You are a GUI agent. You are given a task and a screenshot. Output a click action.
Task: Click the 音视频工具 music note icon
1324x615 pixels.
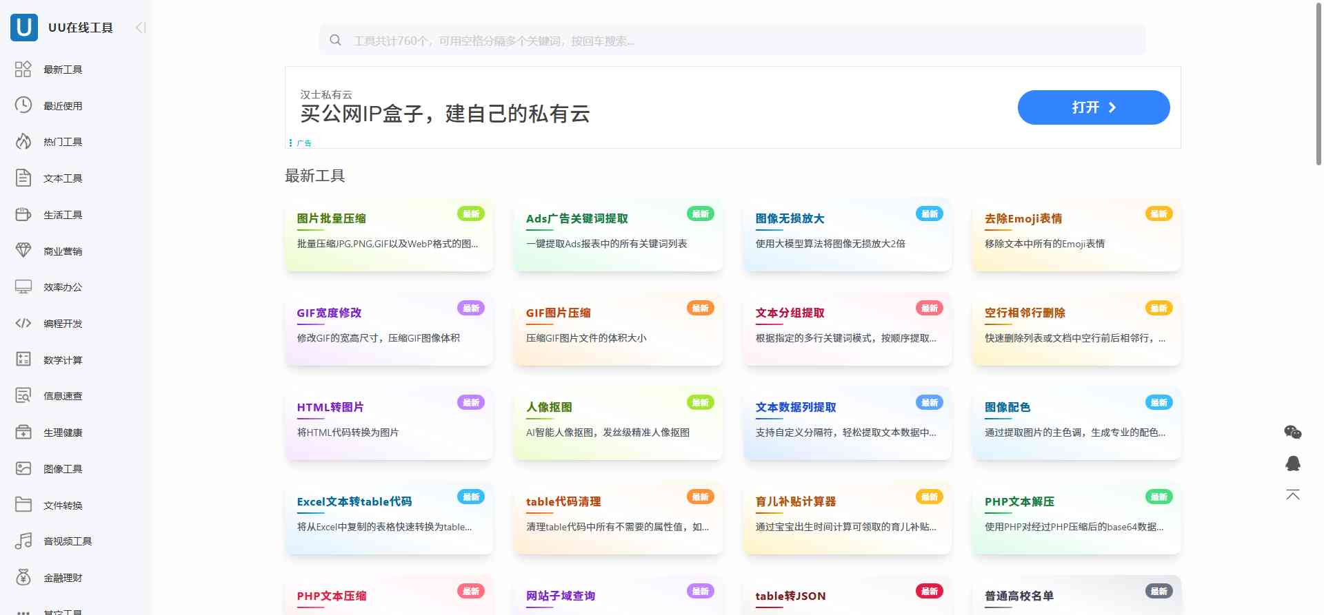23,541
